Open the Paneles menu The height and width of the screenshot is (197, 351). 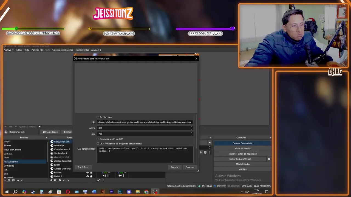(37, 50)
